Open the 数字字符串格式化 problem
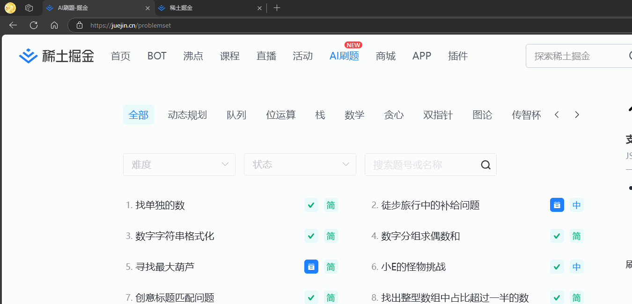The width and height of the screenshot is (632, 304). pyautogui.click(x=174, y=236)
